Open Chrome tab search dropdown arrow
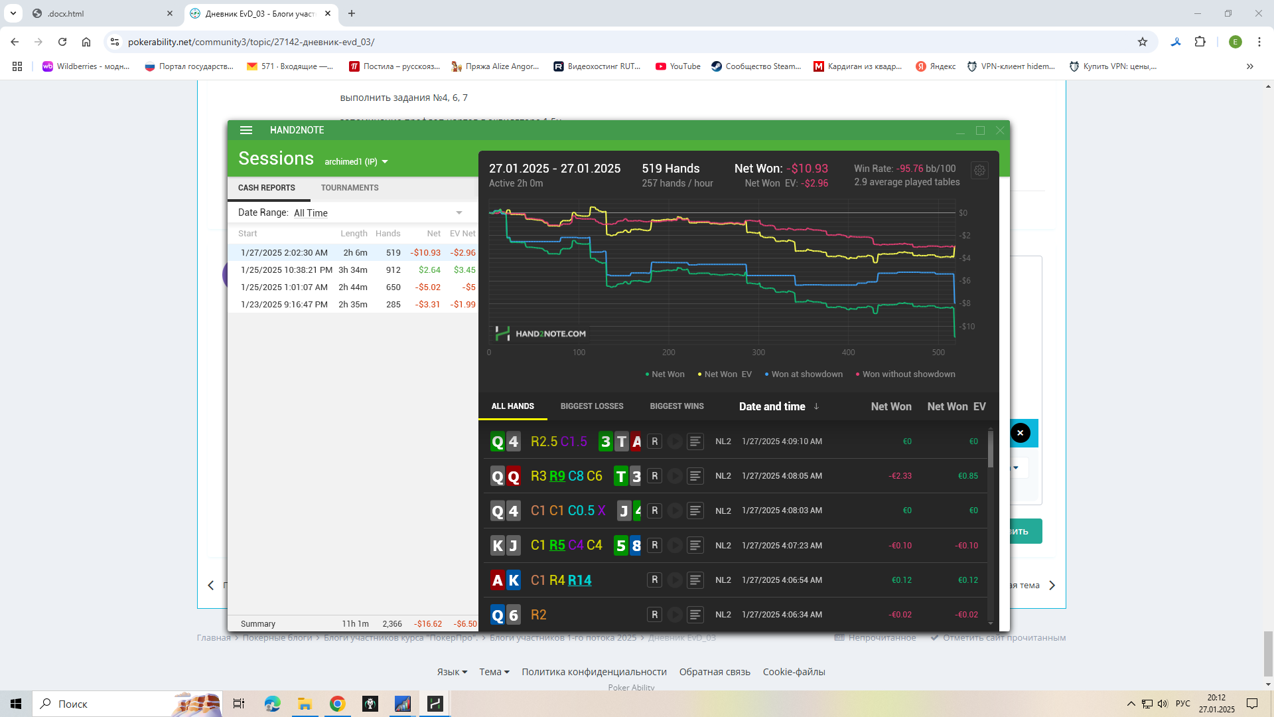Image resolution: width=1274 pixels, height=717 pixels. coord(13,13)
